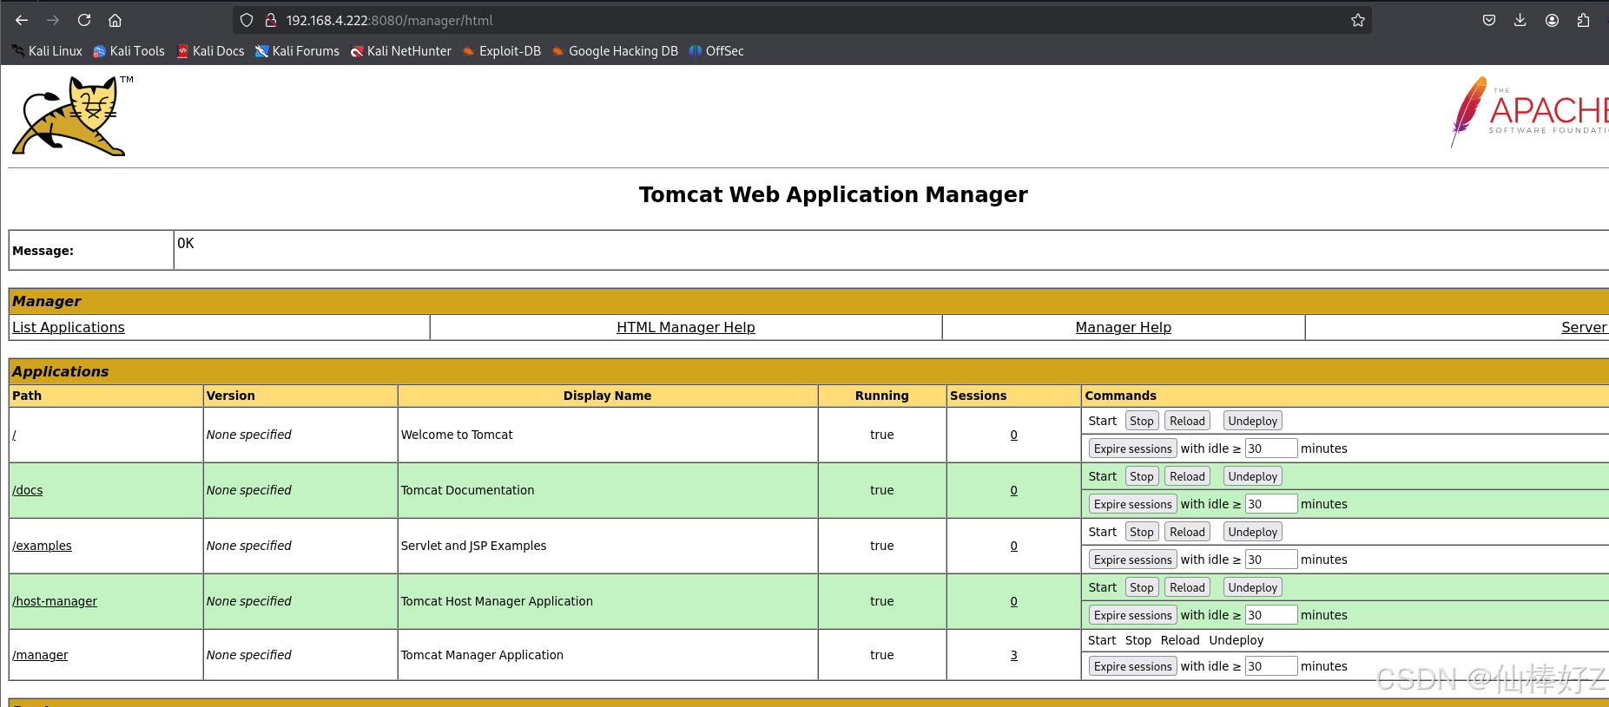Click idle minutes field for /docs row
The image size is (1609, 707).
(1271, 504)
